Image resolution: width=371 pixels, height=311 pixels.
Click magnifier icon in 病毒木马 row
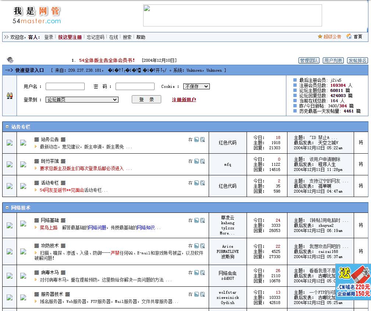tap(202, 273)
